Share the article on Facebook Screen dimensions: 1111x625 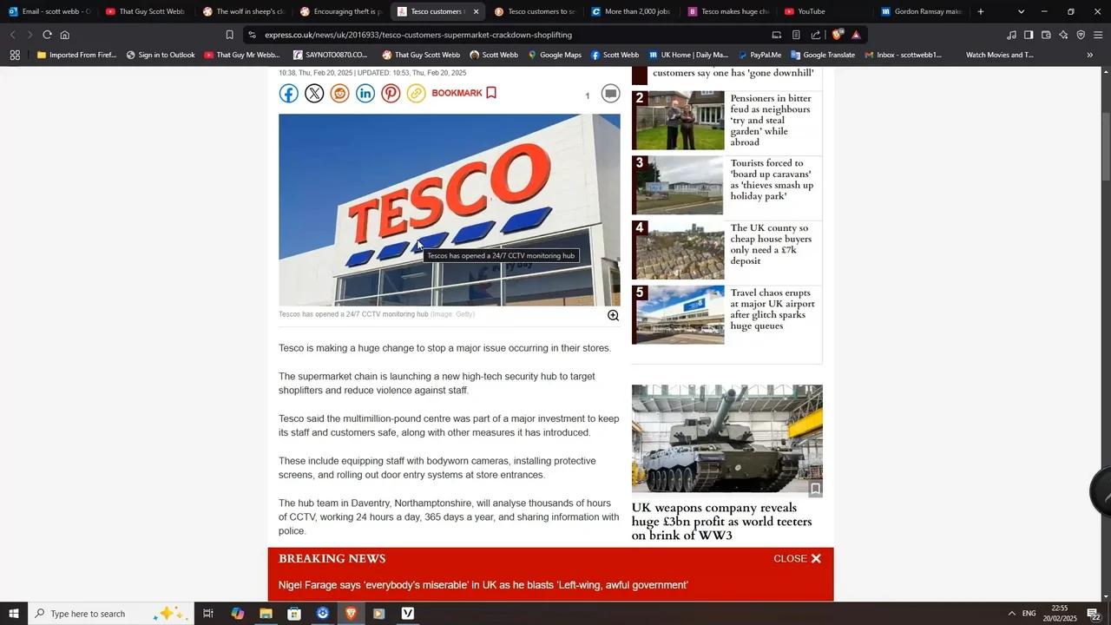(288, 93)
